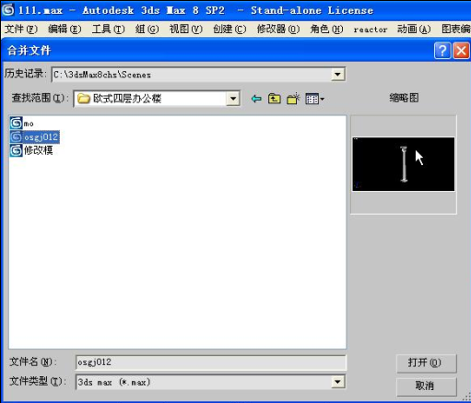
Task: Select the mo file icon
Action: (x=16, y=124)
